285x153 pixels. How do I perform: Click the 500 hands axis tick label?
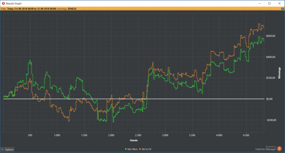(x=30, y=135)
